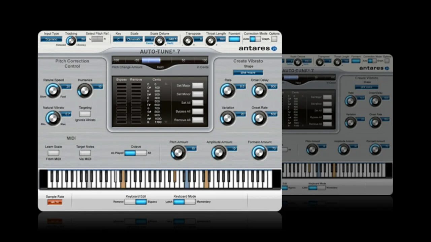Click the Options button in the front window
Screen dimensions: 431x242
pyautogui.click(x=274, y=39)
